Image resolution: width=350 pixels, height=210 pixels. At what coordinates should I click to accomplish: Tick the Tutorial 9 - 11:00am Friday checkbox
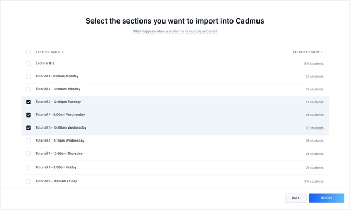[28, 181]
